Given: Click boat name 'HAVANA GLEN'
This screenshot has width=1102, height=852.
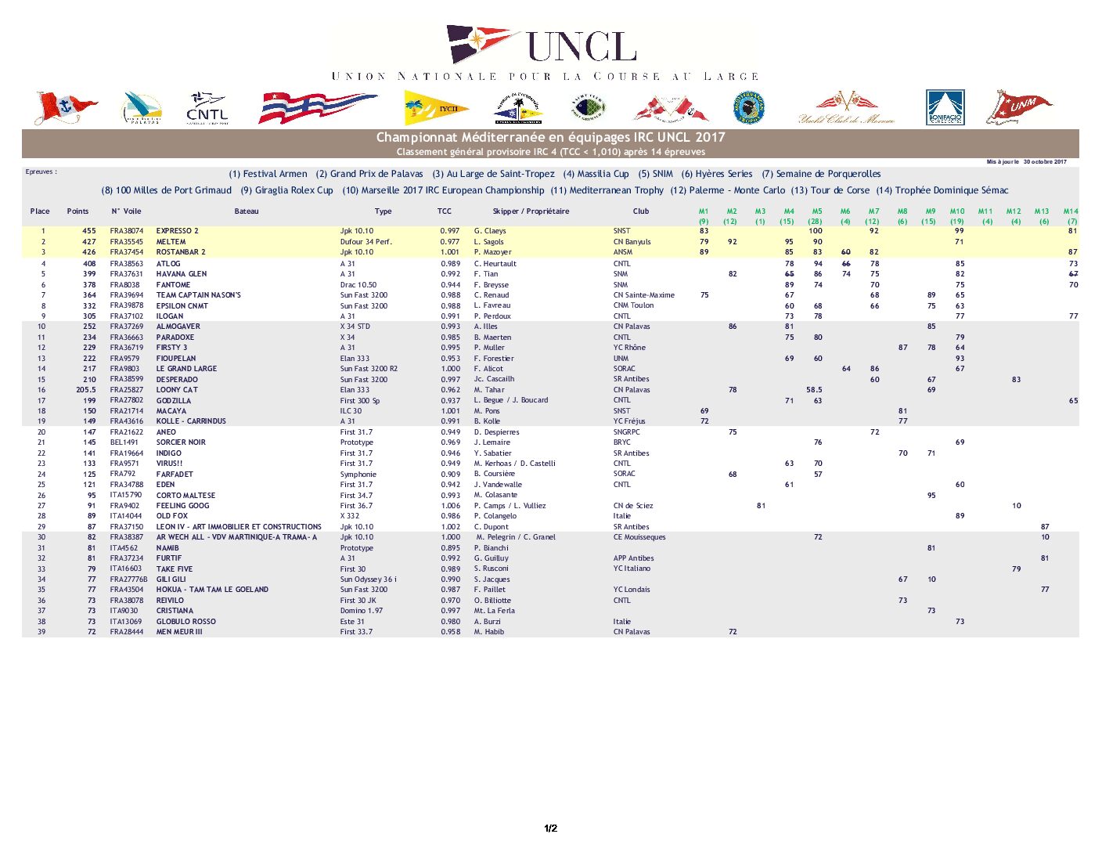Looking at the screenshot, I should [x=182, y=274].
